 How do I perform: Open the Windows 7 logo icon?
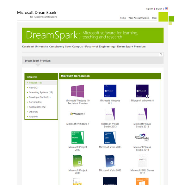(77, 114)
